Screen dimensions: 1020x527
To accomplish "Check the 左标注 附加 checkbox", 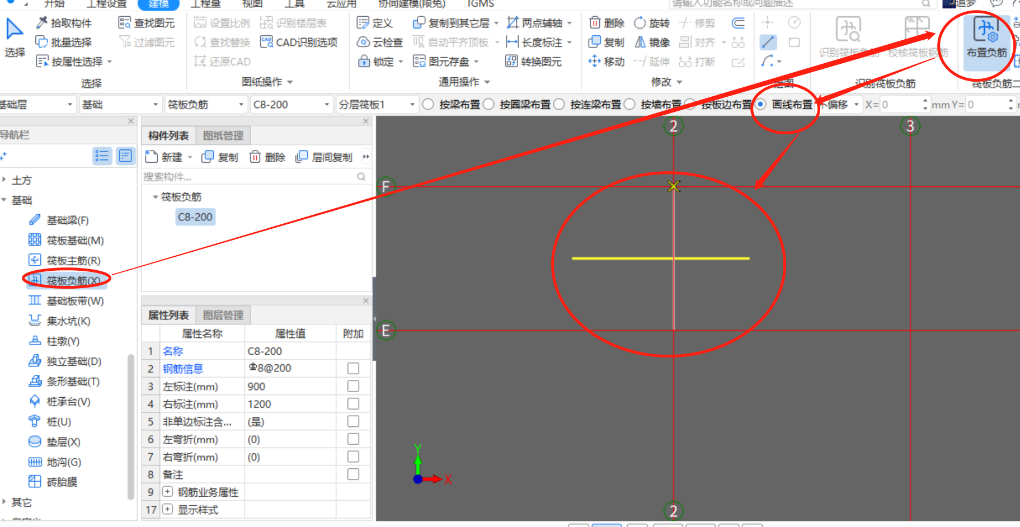I will (x=353, y=387).
